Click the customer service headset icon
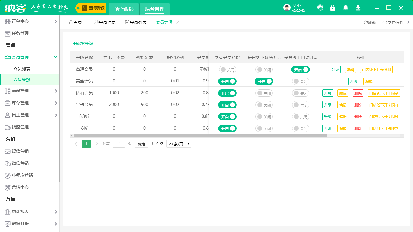413x232 pixels. pos(320,8)
